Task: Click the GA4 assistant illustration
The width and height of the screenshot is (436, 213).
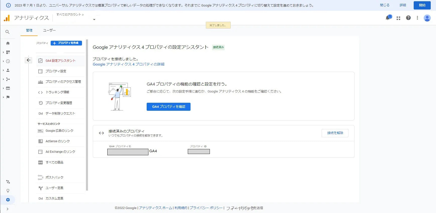Action: point(120,96)
